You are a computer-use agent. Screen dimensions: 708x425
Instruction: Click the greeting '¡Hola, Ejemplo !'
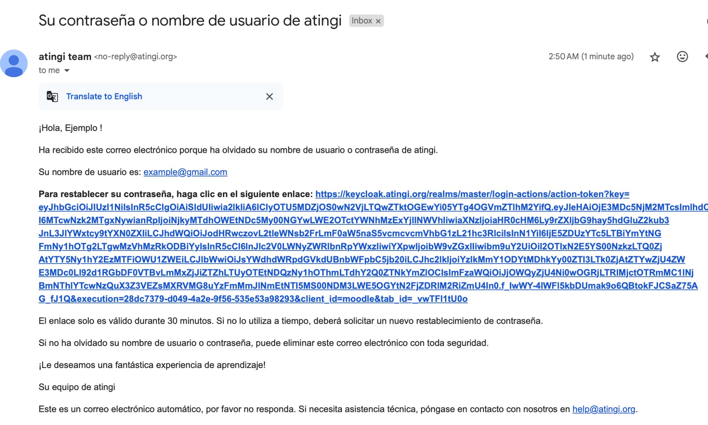(70, 128)
